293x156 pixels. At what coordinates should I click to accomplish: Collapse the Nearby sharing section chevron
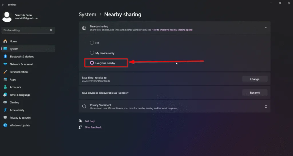pos(266,28)
